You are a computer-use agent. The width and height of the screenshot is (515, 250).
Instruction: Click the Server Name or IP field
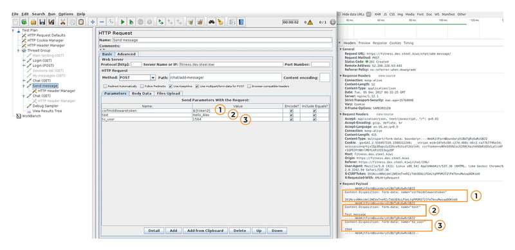point(231,64)
